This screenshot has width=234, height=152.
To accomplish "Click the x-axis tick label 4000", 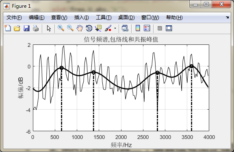I will (x=209, y=137).
